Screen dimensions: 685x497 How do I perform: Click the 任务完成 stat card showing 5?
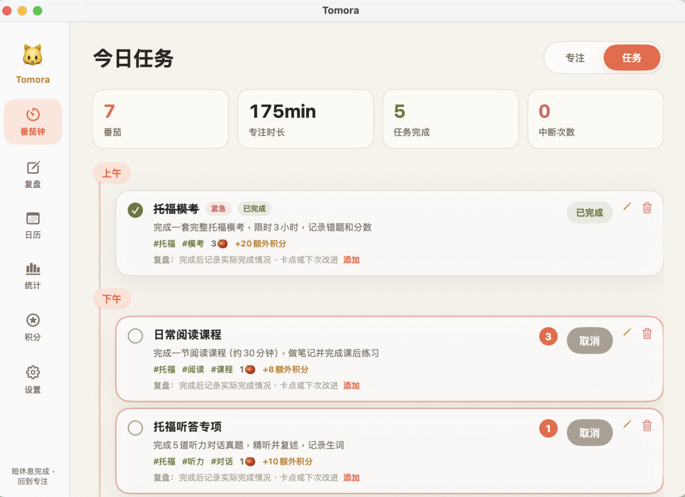(x=451, y=119)
